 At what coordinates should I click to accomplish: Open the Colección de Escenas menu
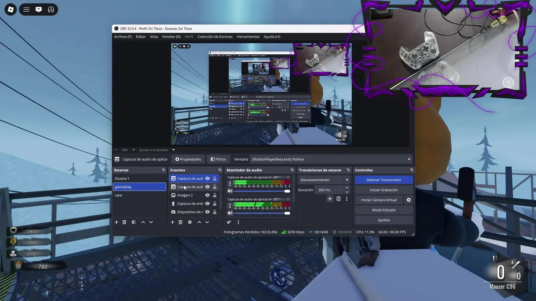point(215,36)
